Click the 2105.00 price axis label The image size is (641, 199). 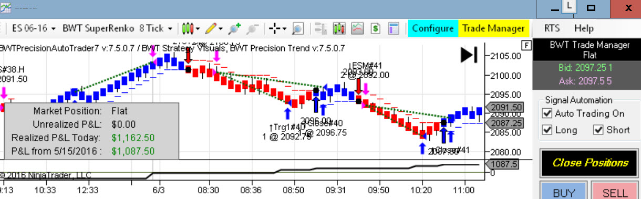pos(506,56)
